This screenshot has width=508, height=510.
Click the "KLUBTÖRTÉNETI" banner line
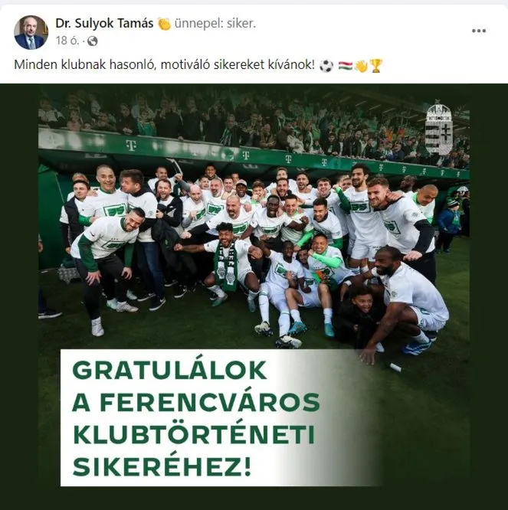(194, 434)
